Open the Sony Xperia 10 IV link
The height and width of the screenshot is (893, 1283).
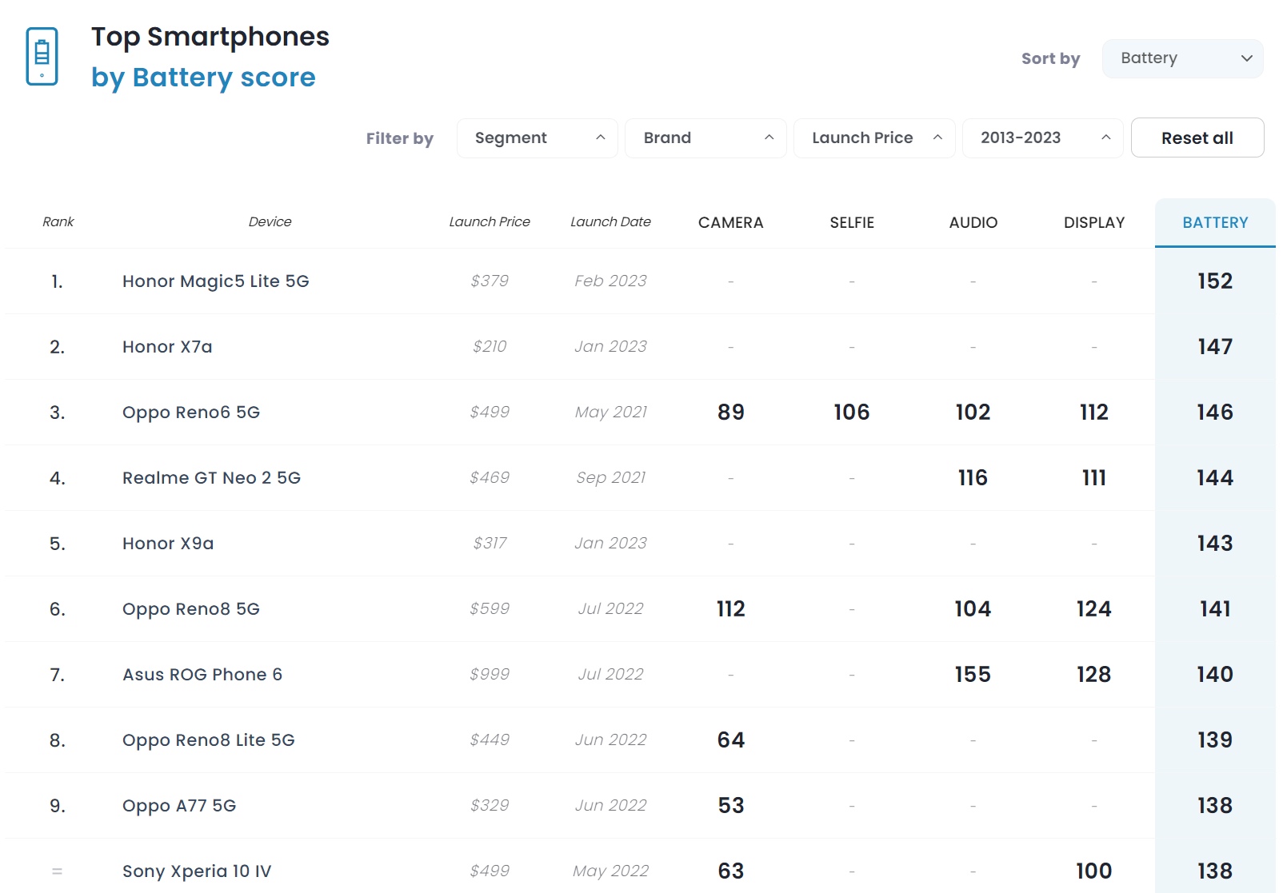[197, 871]
